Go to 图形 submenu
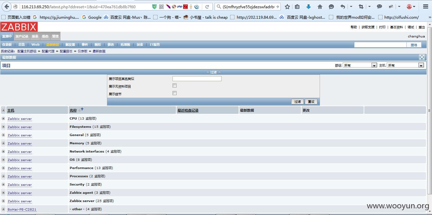Image resolution: width=432 pixels, height=215 pixels. [x=98, y=45]
